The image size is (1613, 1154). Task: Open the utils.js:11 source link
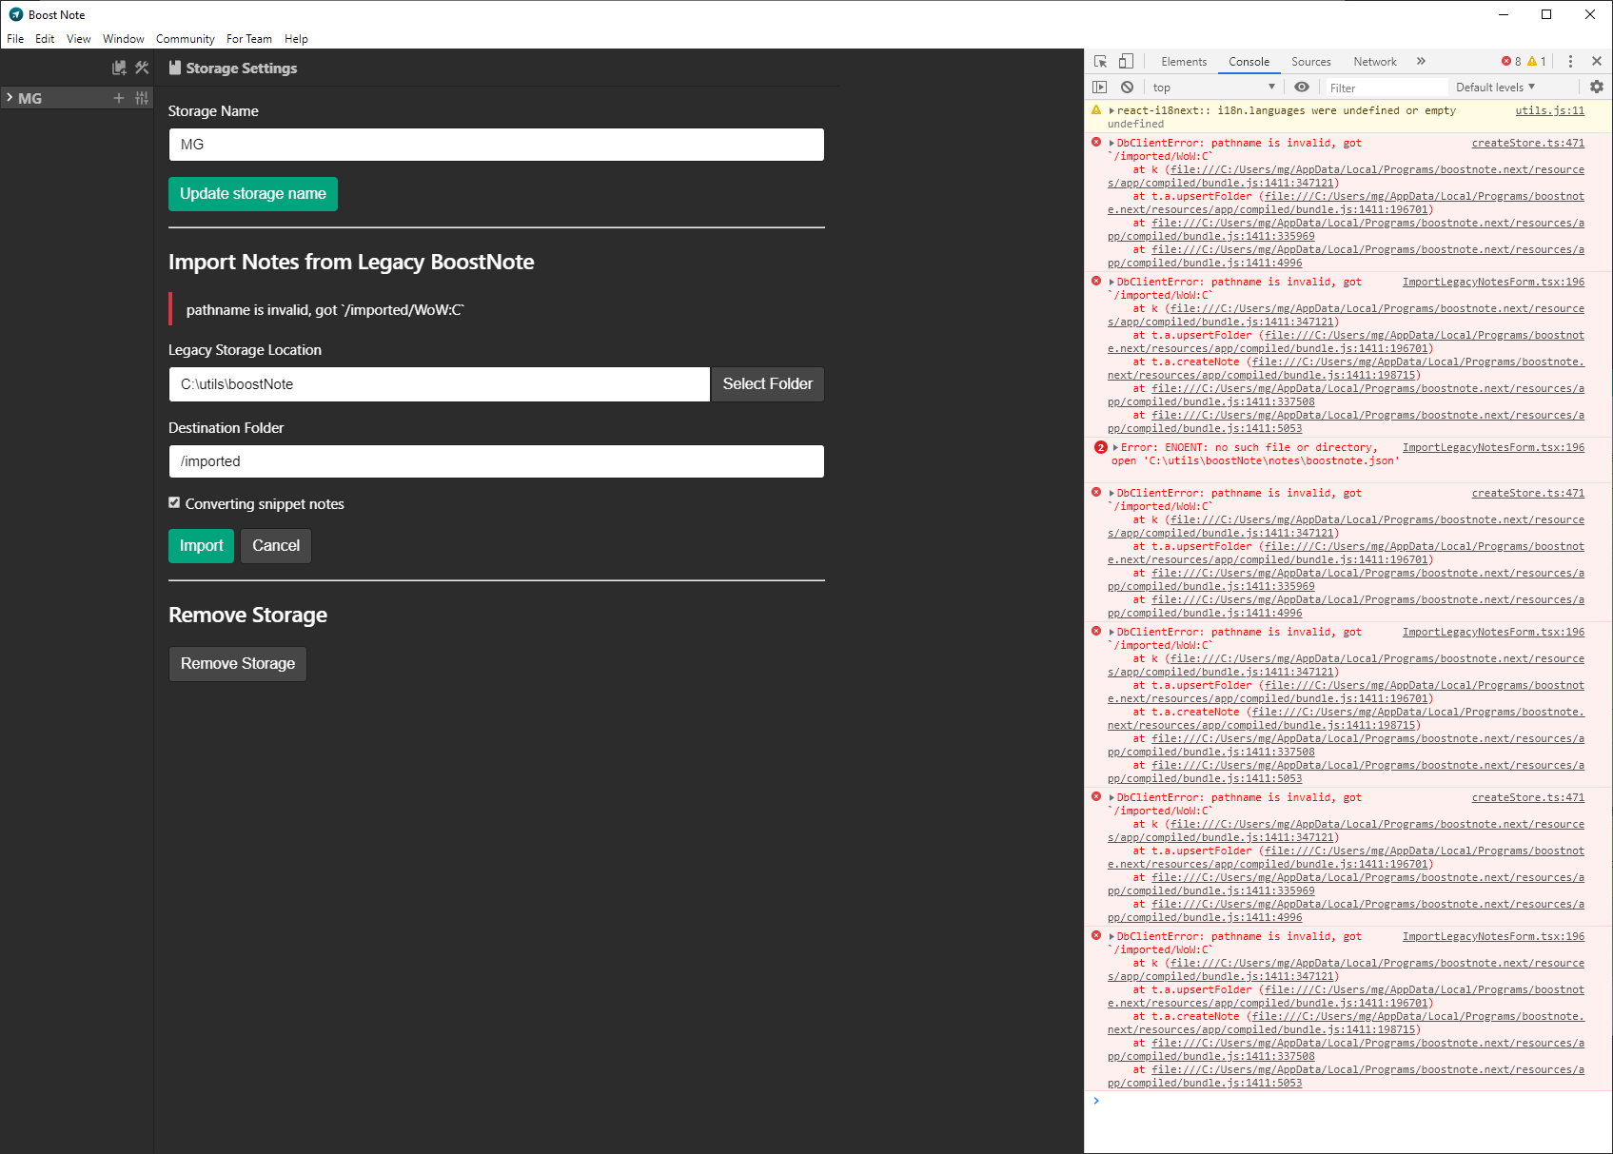click(x=1549, y=110)
